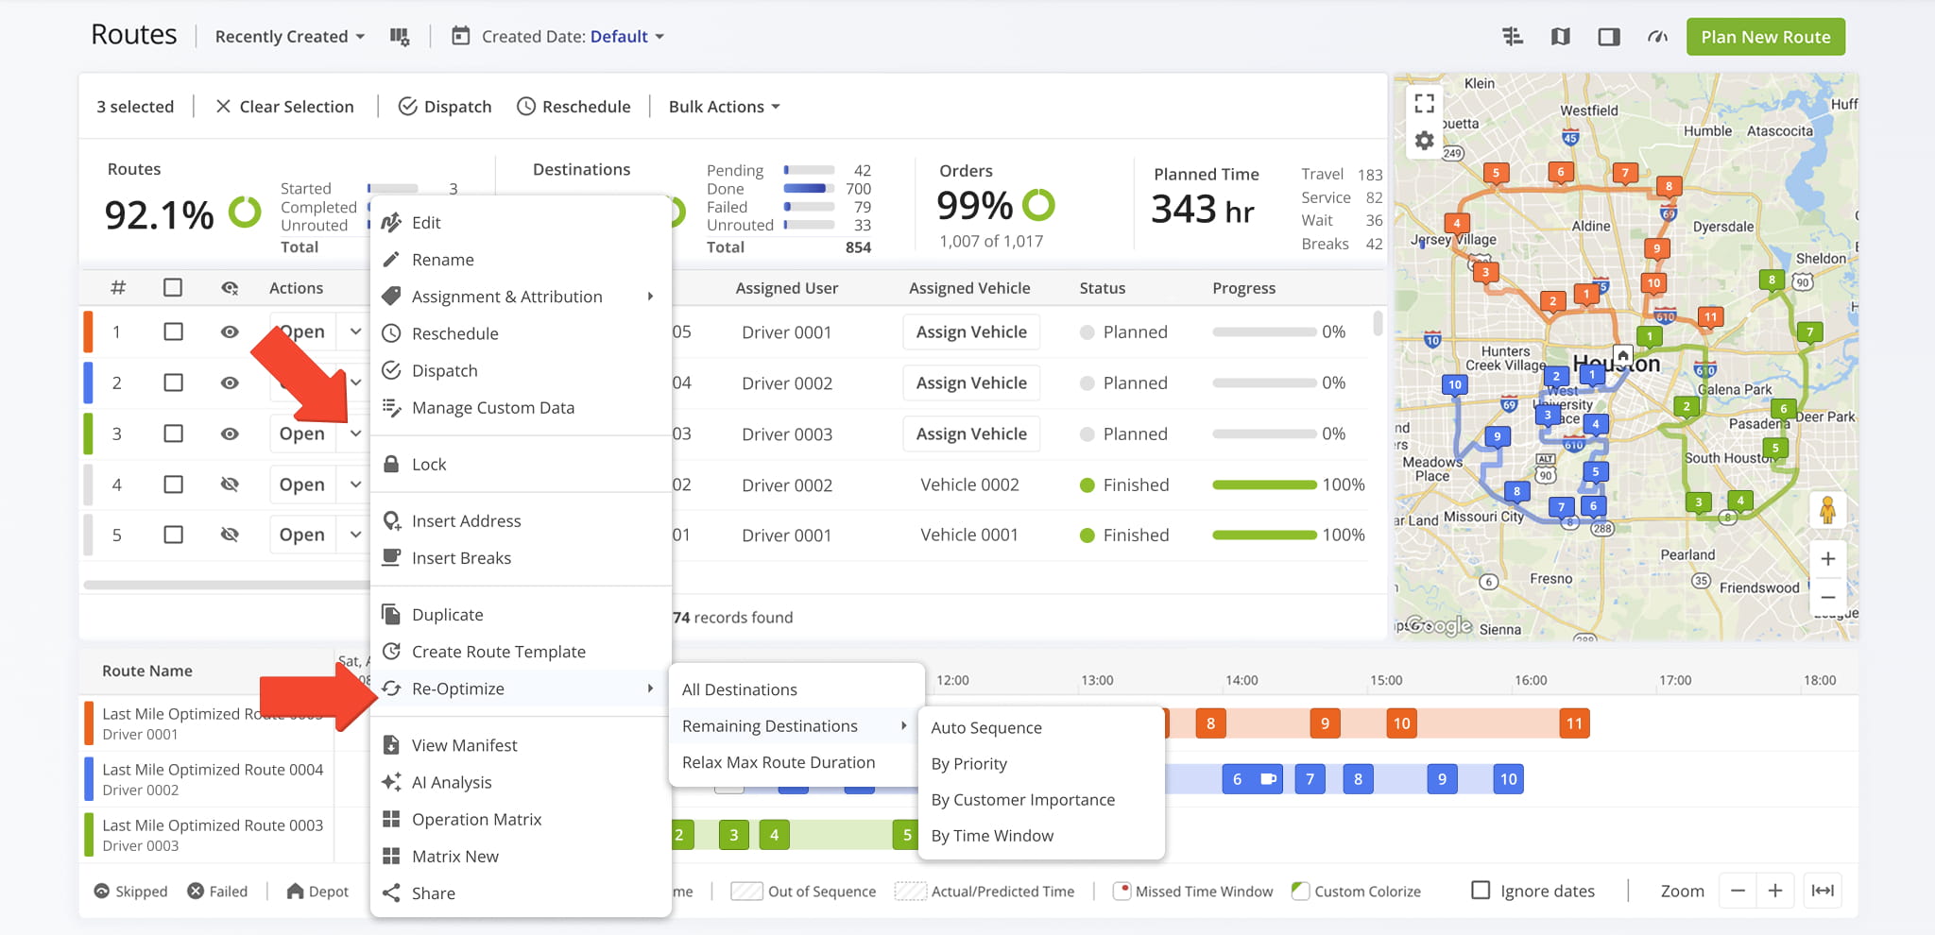Open map settings gear icon
Image resolution: width=1935 pixels, height=935 pixels.
1425,141
